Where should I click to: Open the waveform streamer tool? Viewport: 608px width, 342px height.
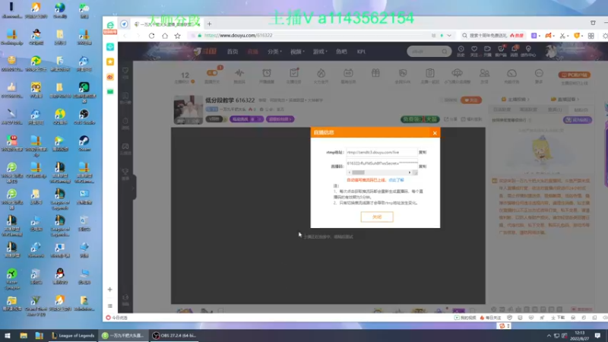point(239,75)
